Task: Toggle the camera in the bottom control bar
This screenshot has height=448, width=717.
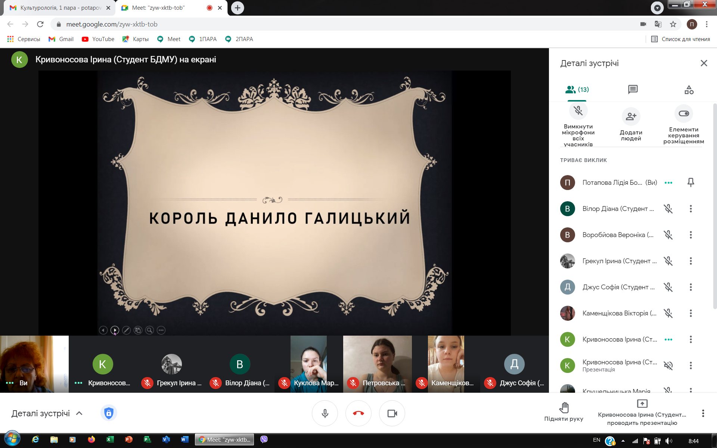Action: click(392, 413)
